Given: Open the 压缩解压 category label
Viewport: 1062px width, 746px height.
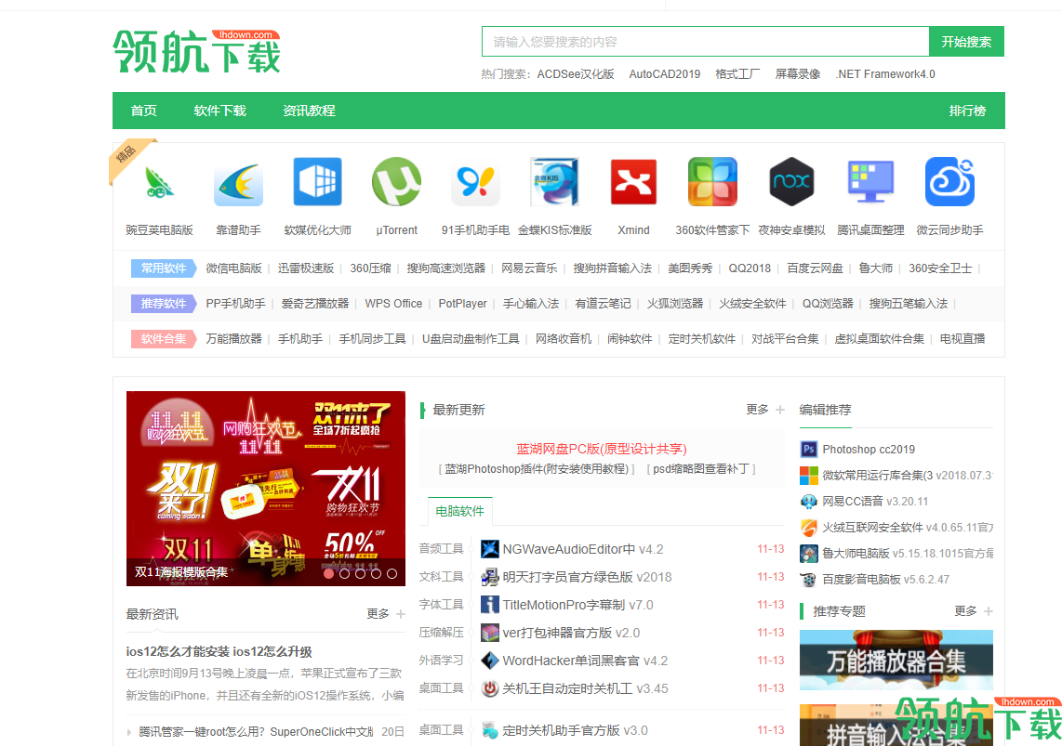Looking at the screenshot, I should pos(441,633).
